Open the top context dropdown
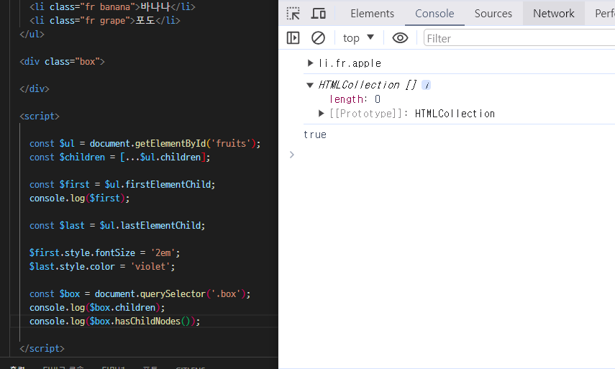The image size is (615, 369). coord(358,38)
